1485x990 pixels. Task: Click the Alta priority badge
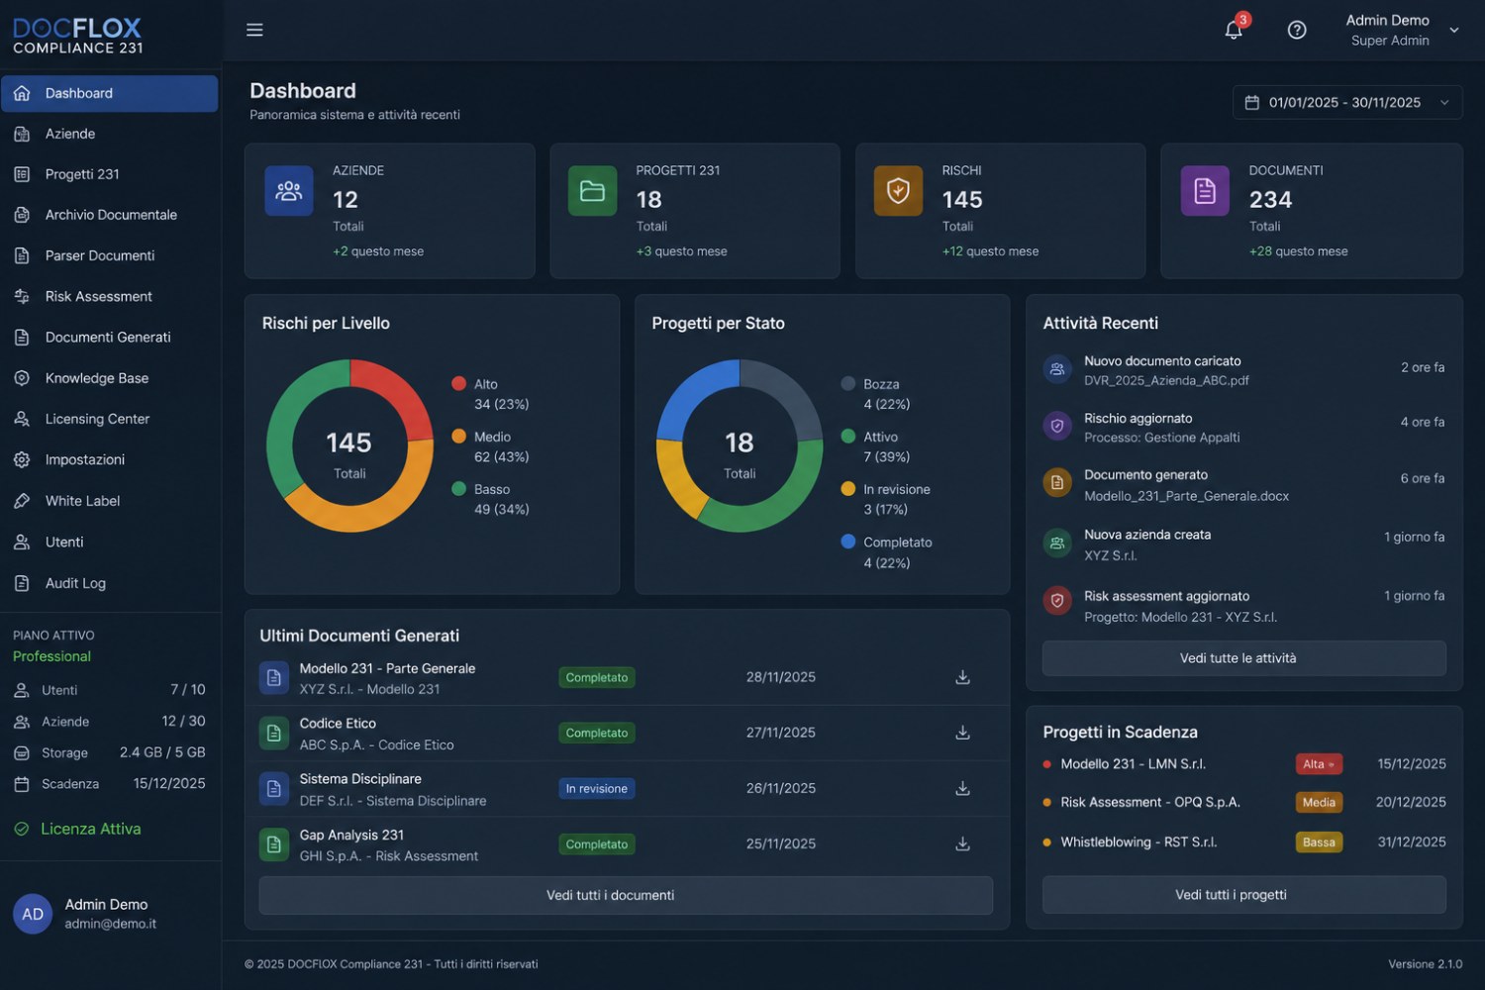[1319, 764]
